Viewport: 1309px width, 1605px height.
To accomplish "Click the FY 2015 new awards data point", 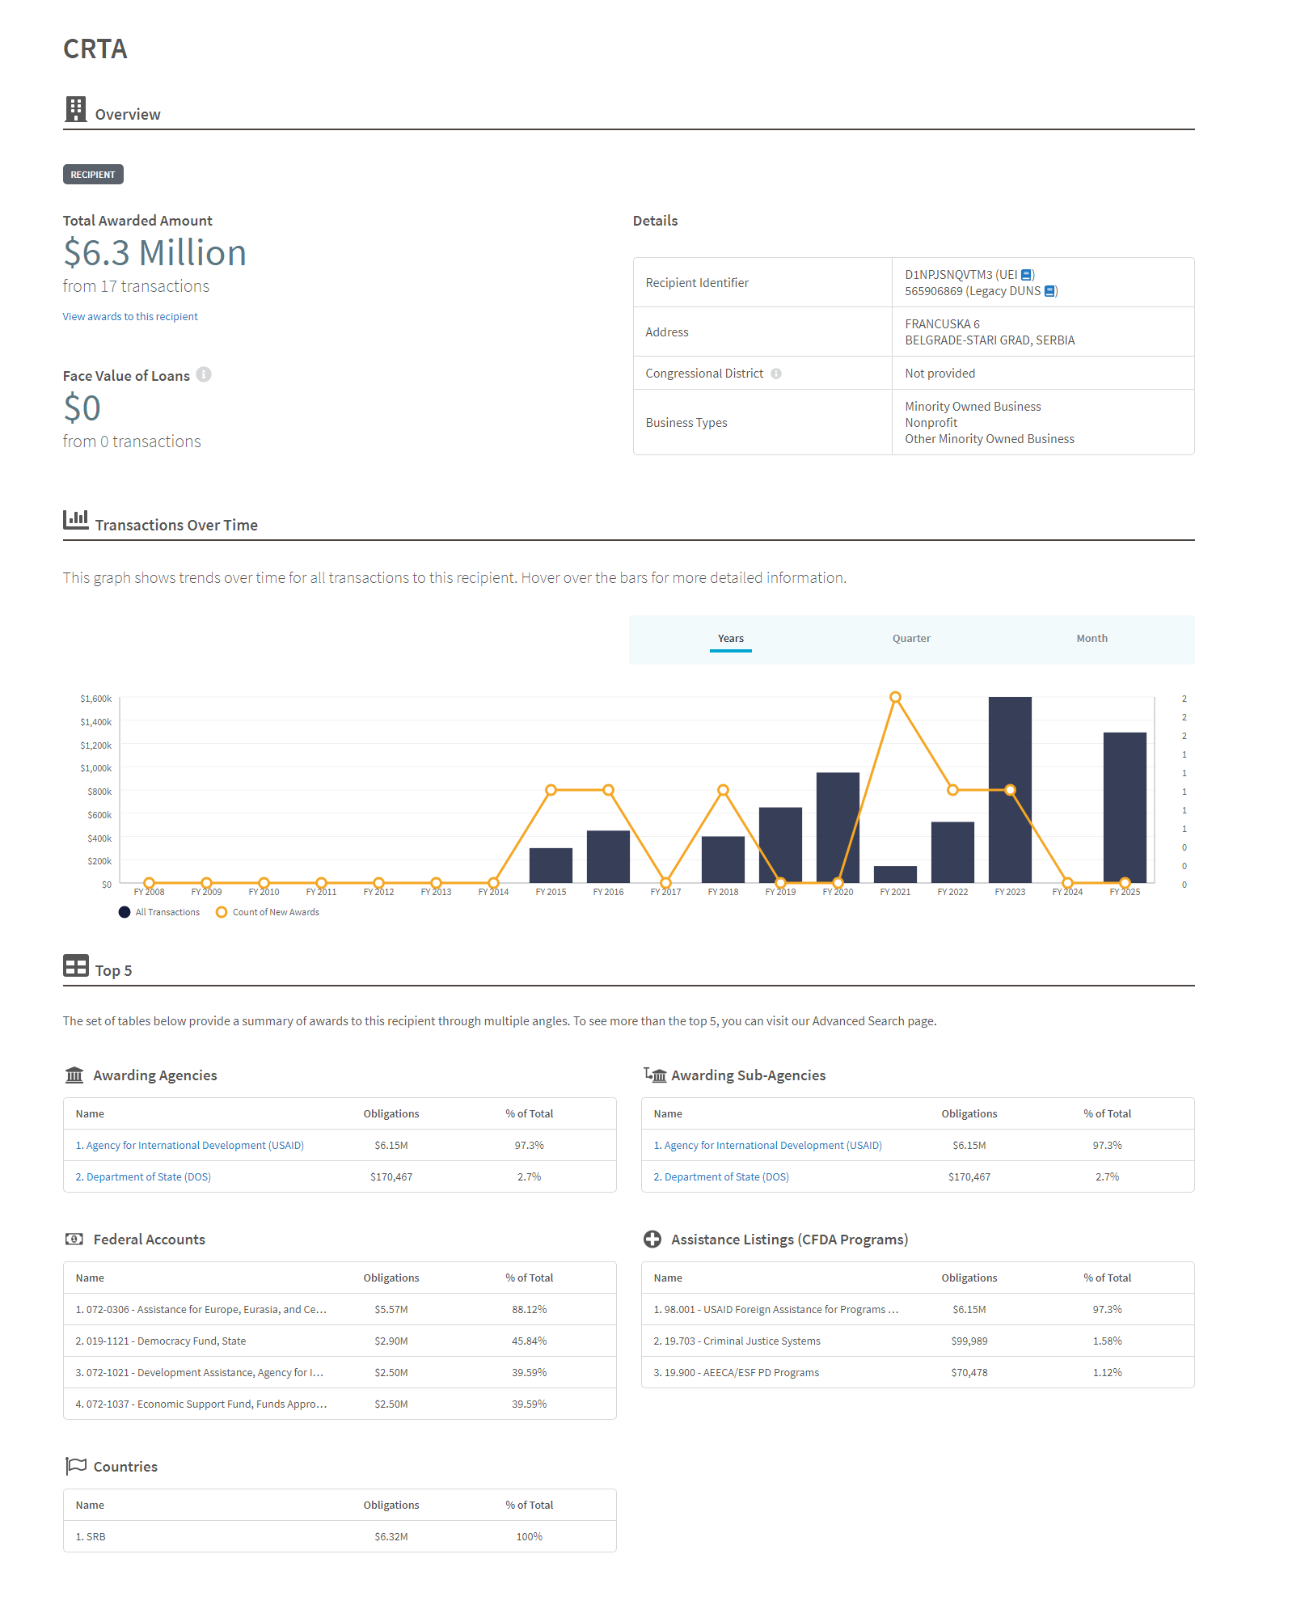I will tap(551, 790).
